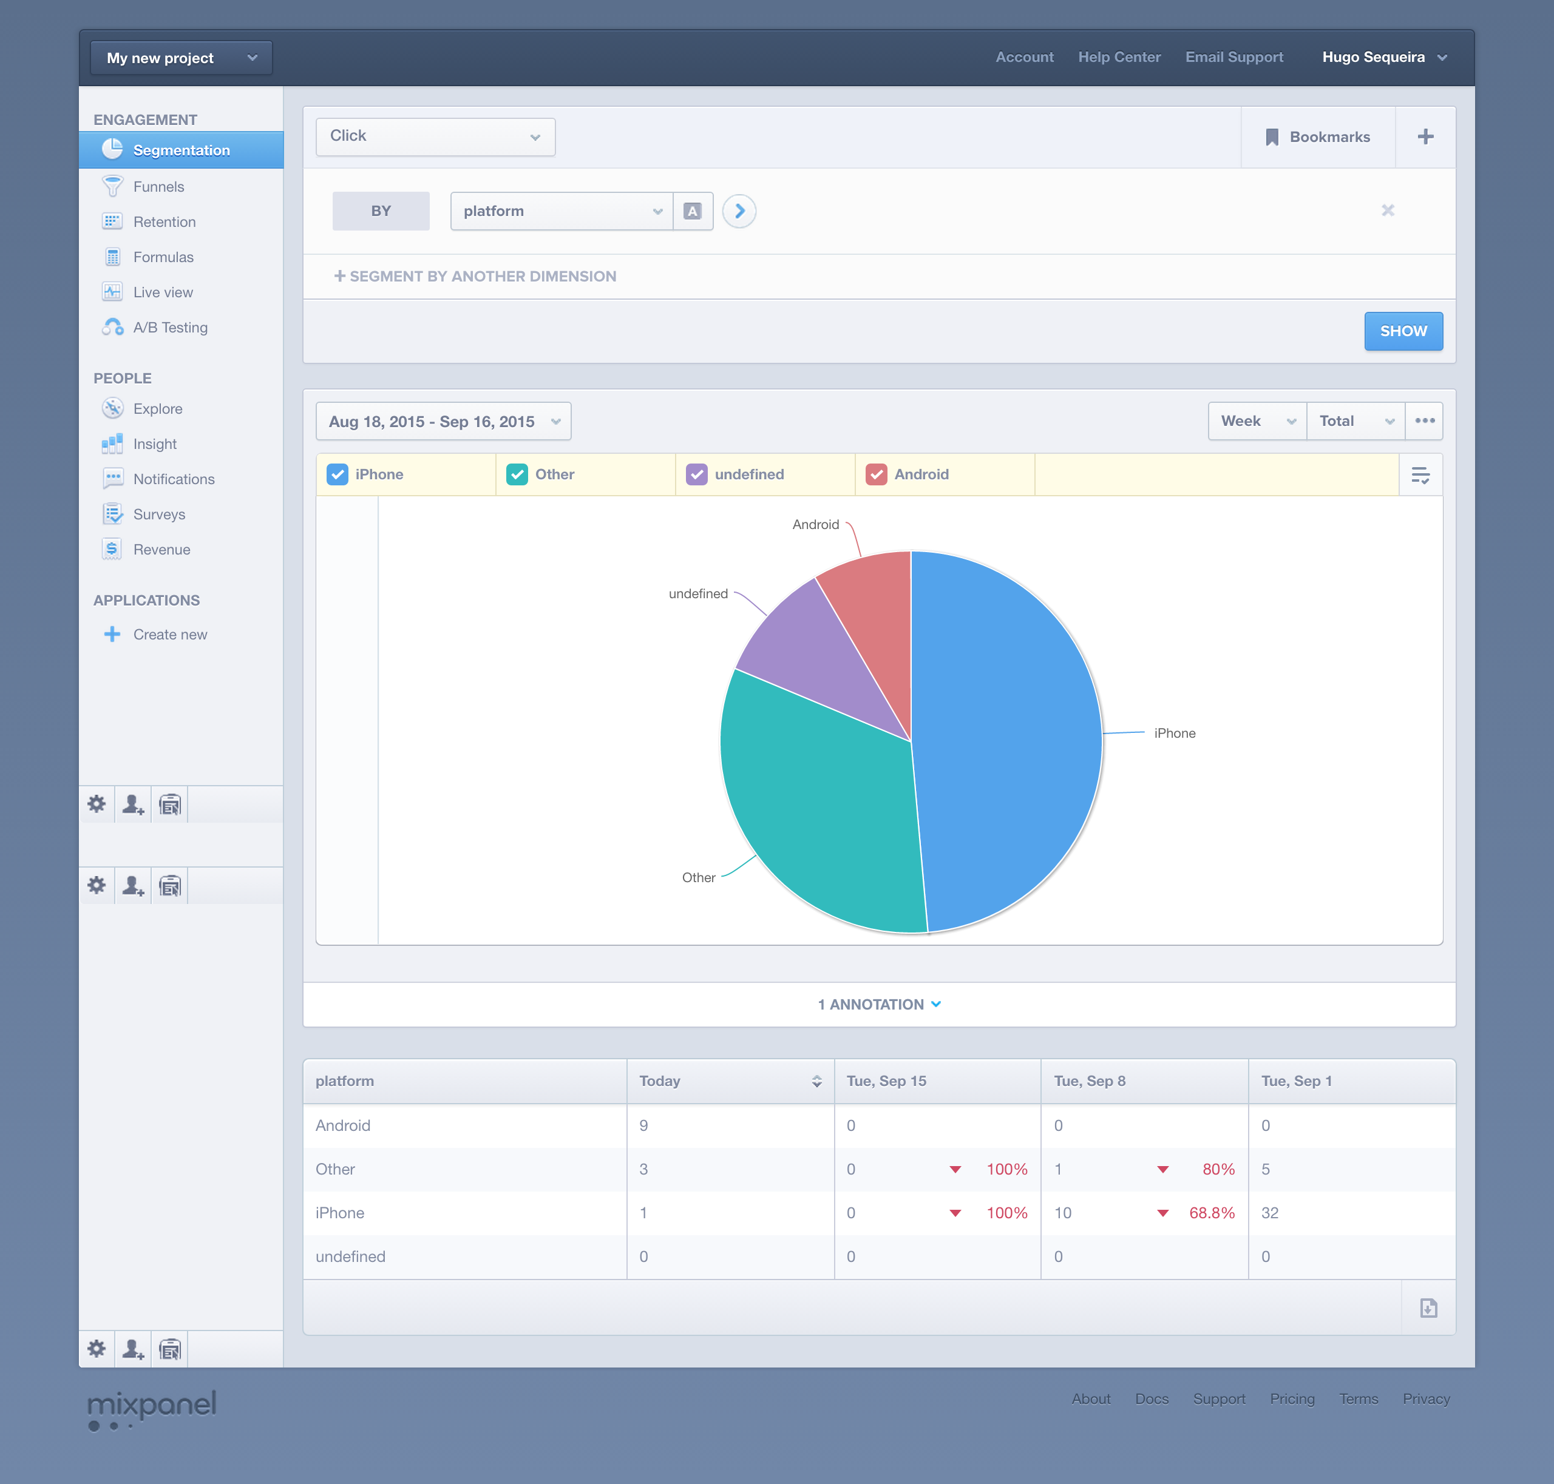This screenshot has width=1554, height=1484.
Task: Open the Support footer link
Action: pos(1219,1398)
